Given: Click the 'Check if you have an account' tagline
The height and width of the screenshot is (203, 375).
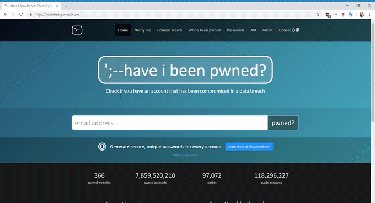Looking at the screenshot, I should coord(185,91).
